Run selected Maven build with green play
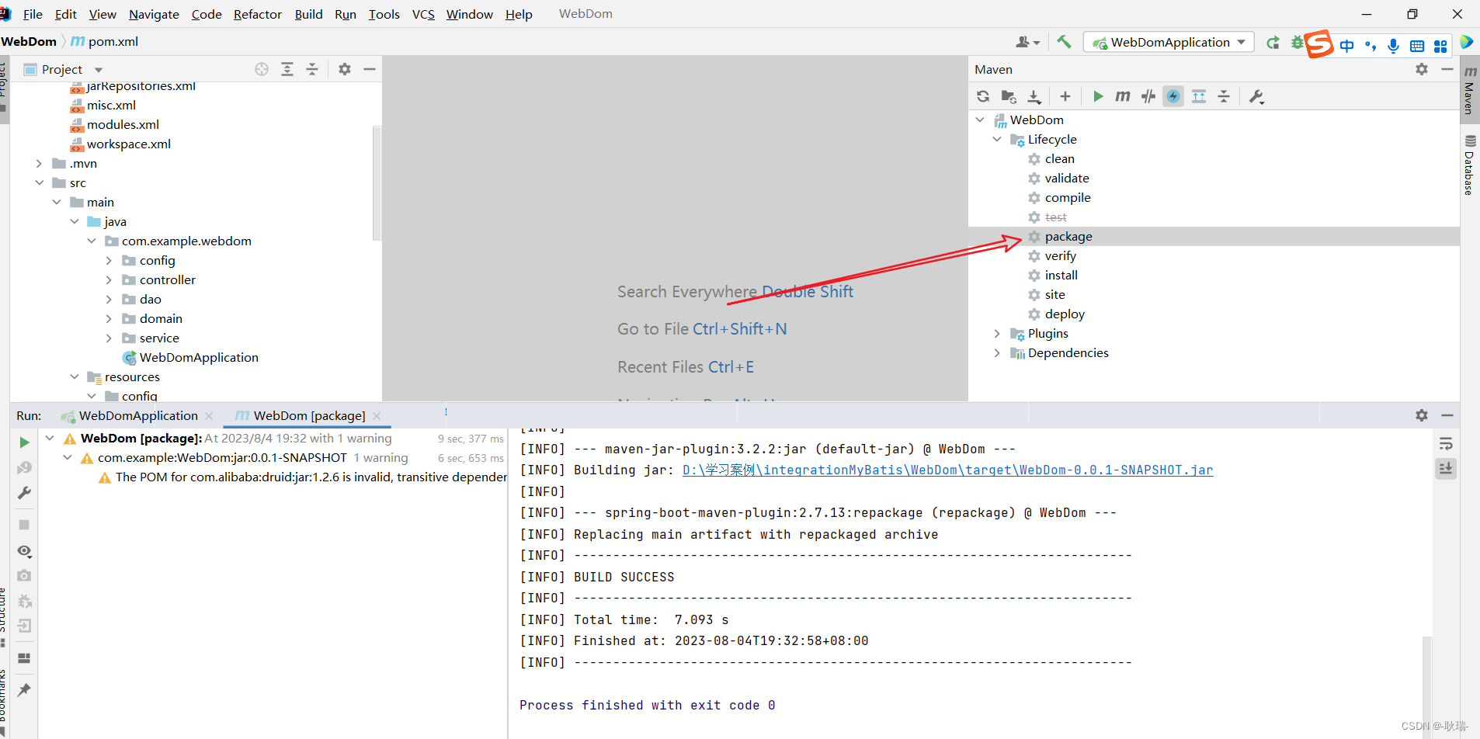Image resolution: width=1480 pixels, height=739 pixels. [x=1098, y=96]
